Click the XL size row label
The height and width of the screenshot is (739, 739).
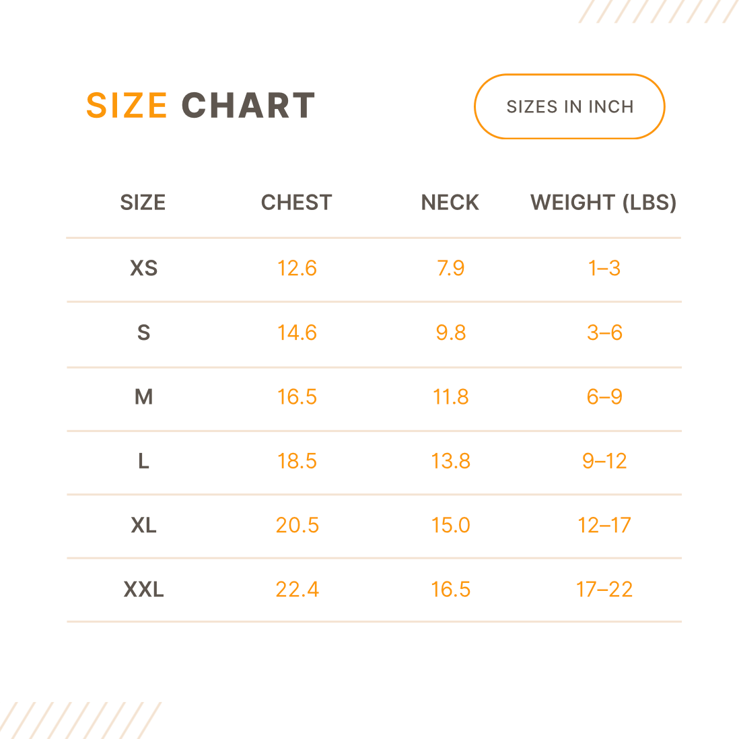tap(143, 525)
